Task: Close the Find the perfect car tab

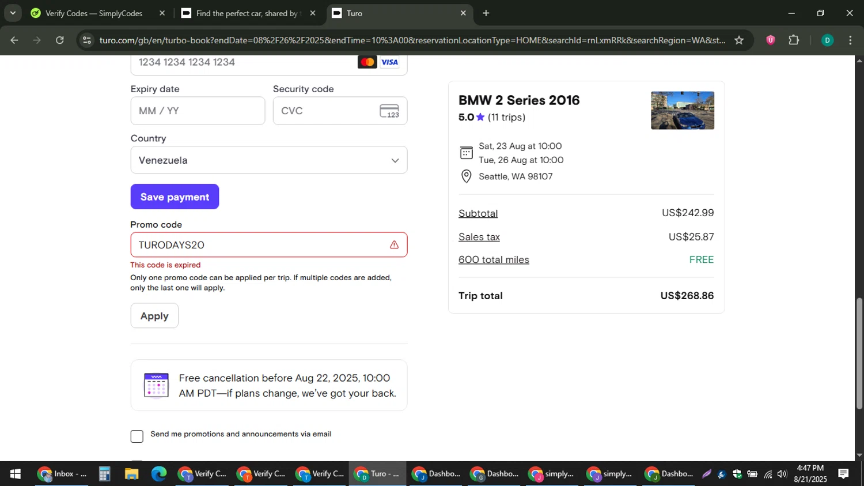Action: 313,13
